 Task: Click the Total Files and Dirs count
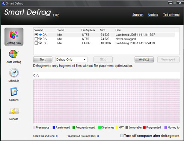(x=57, y=136)
